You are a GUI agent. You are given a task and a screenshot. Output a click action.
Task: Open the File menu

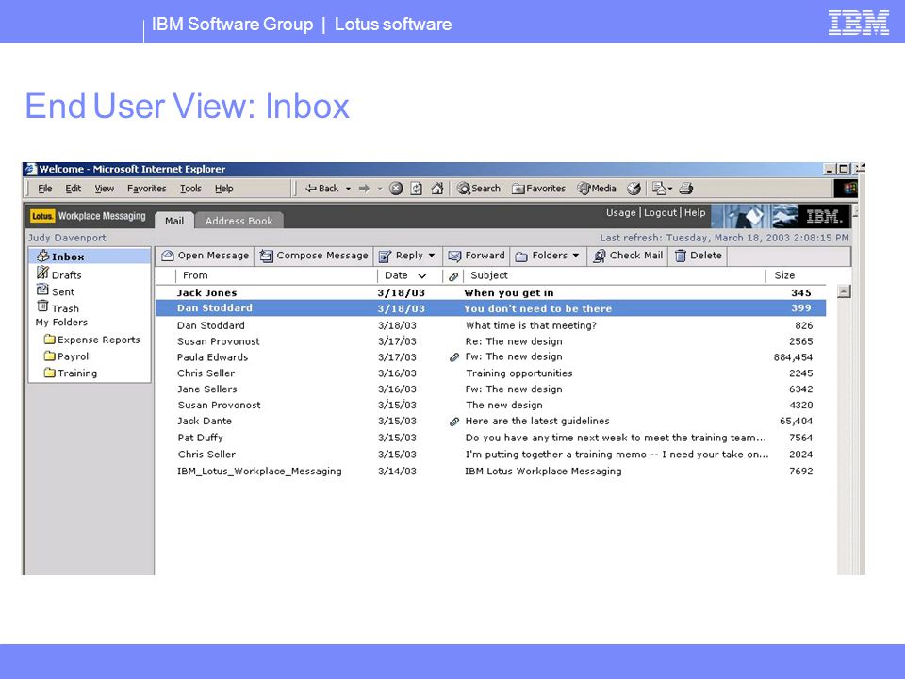(x=45, y=189)
